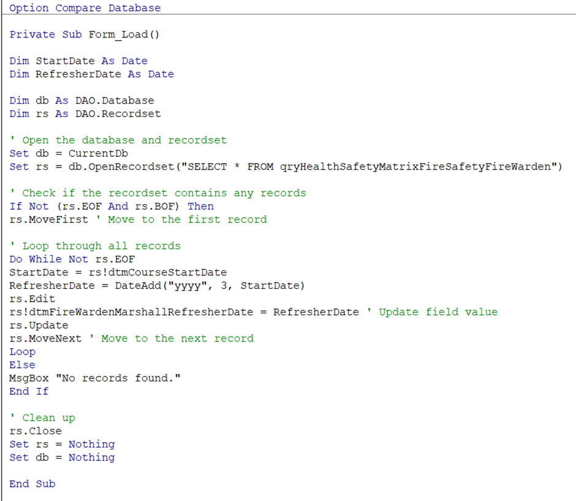Click the rs.Edit statement
Viewport: 576px width, 501px height.
(x=32, y=299)
